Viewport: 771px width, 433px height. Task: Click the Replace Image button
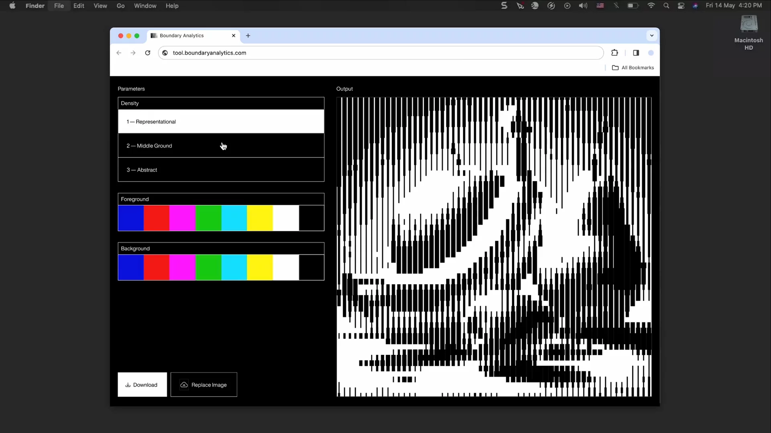coord(204,385)
